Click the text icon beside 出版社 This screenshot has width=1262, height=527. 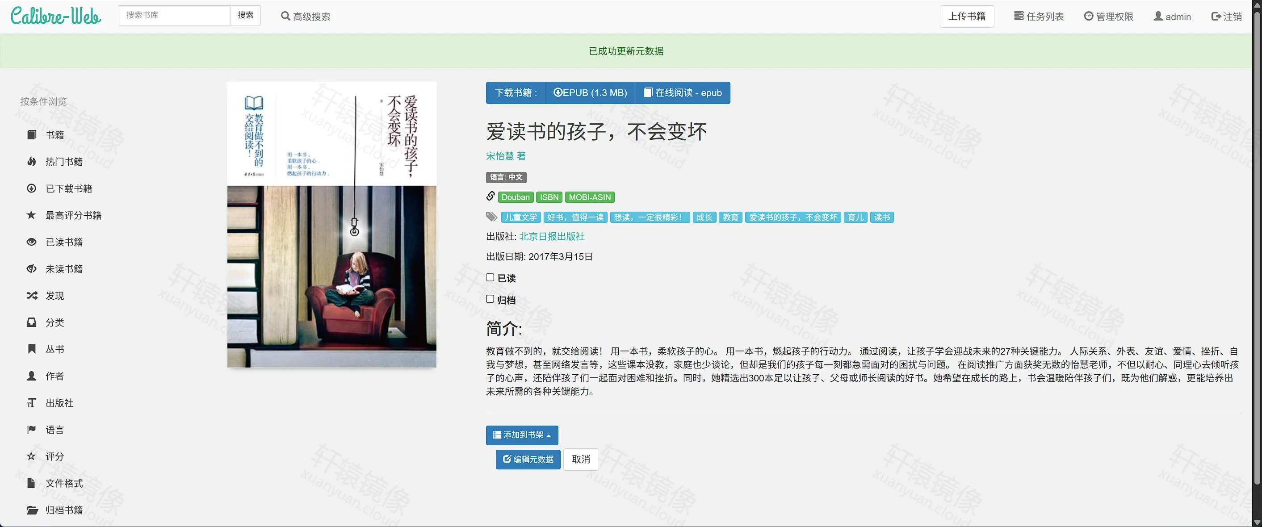(x=31, y=402)
